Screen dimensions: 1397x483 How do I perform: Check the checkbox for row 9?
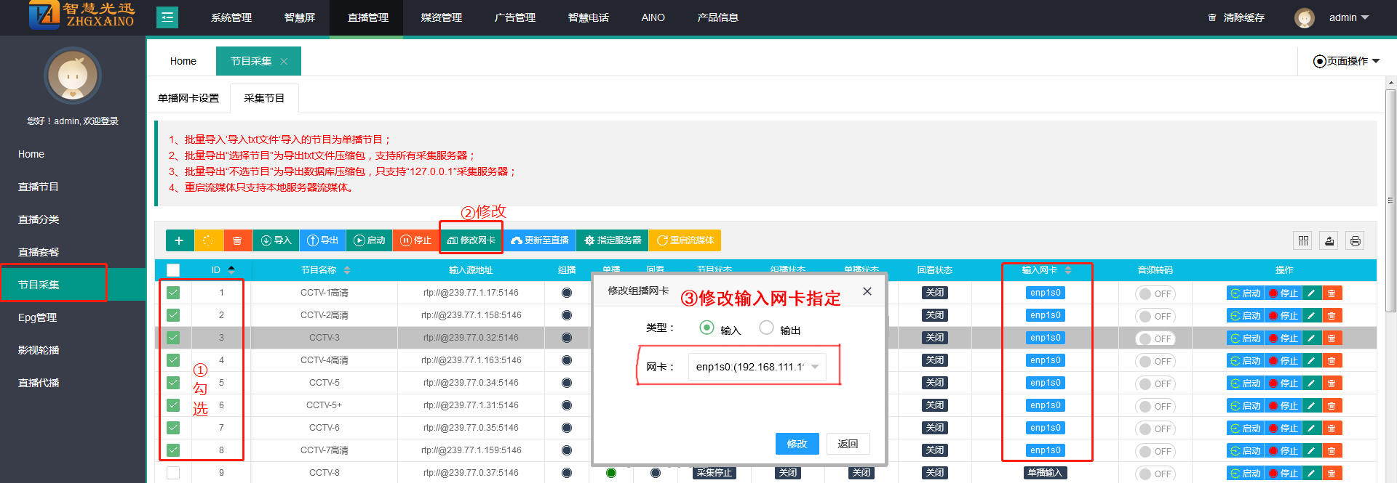(173, 473)
